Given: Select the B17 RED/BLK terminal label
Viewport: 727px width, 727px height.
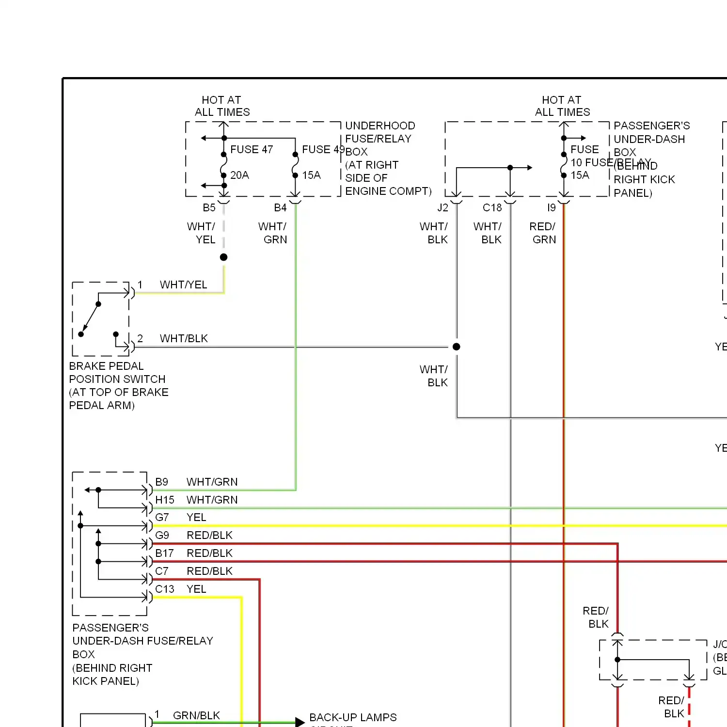Looking at the screenshot, I should tap(194, 553).
